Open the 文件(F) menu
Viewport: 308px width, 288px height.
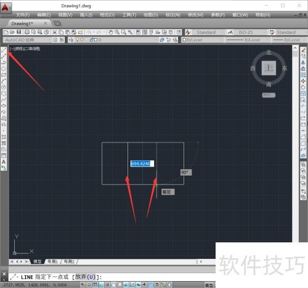pos(23,15)
